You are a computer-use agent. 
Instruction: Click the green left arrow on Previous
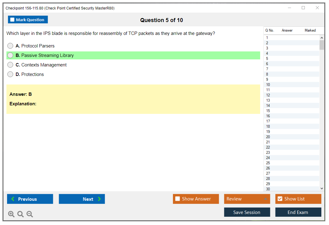(x=13, y=199)
